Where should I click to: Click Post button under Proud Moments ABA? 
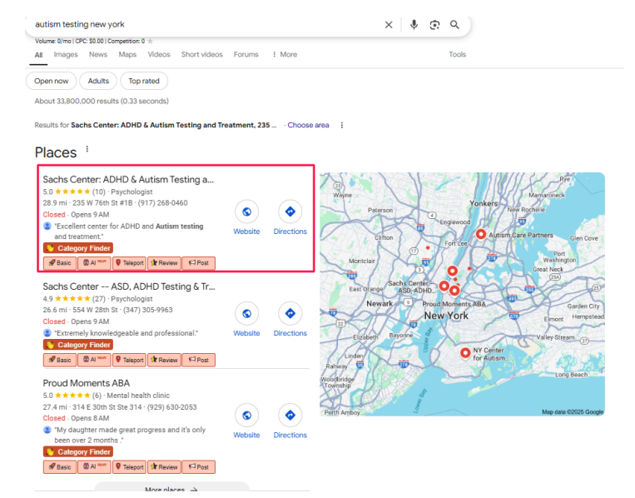198,467
